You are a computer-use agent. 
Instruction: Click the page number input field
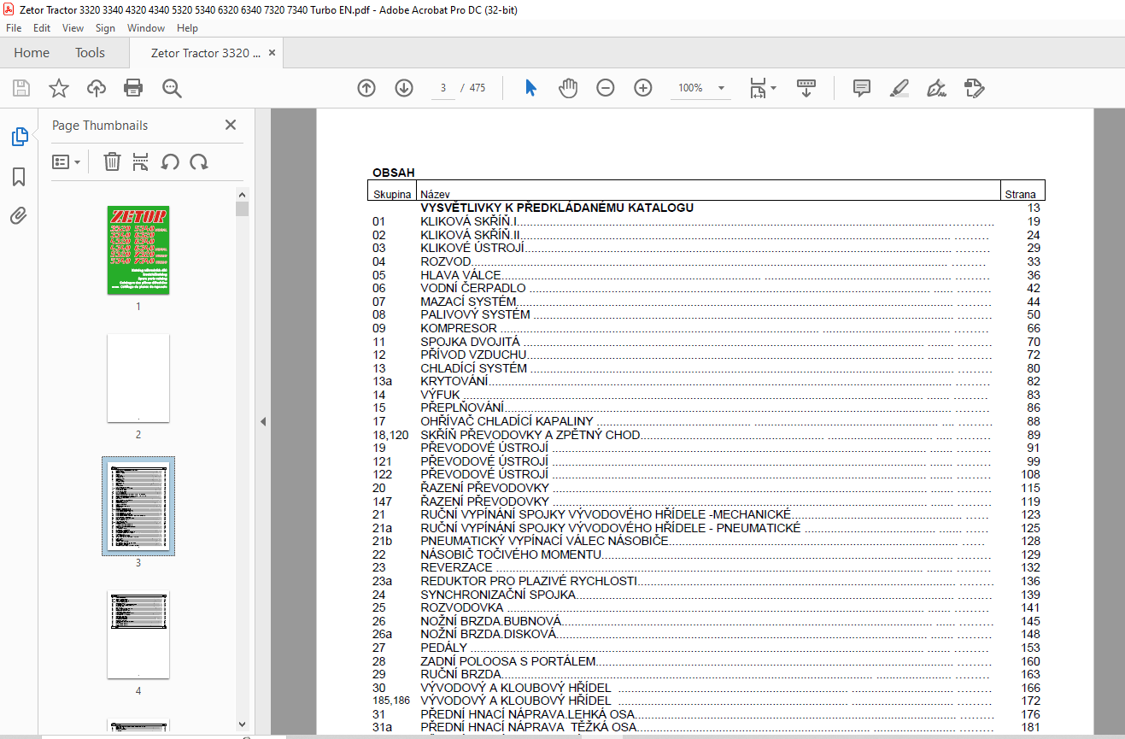coord(443,88)
